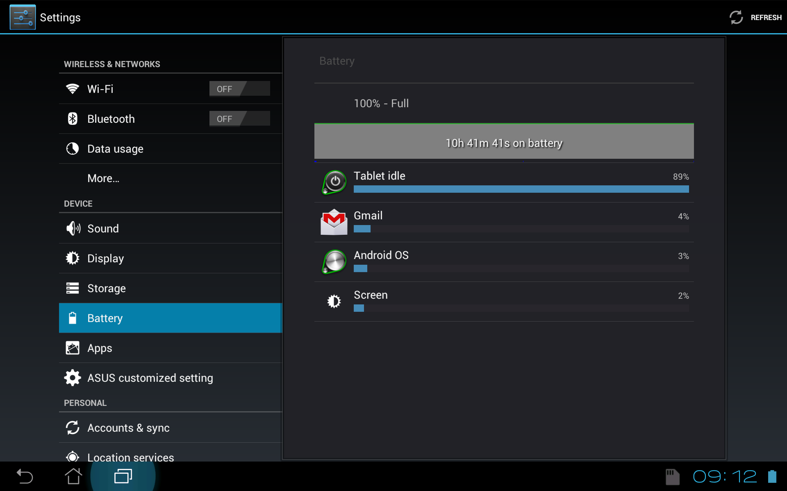Screen dimensions: 787x491
Task: Open Accounts & sync
Action: pyautogui.click(x=171, y=428)
